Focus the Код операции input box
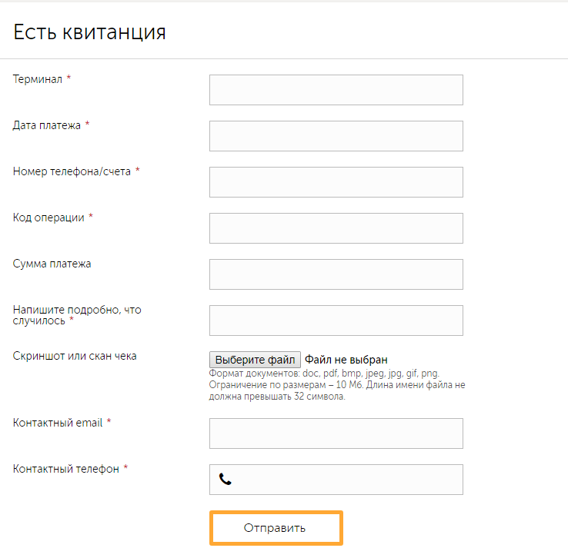 point(336,228)
